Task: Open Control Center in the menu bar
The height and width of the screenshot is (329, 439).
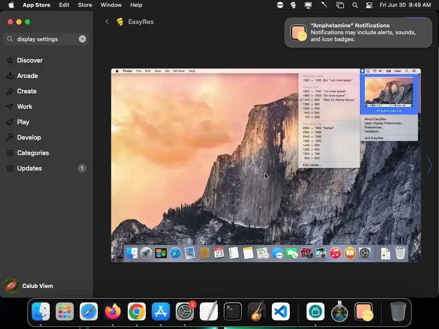Action: 369,5
